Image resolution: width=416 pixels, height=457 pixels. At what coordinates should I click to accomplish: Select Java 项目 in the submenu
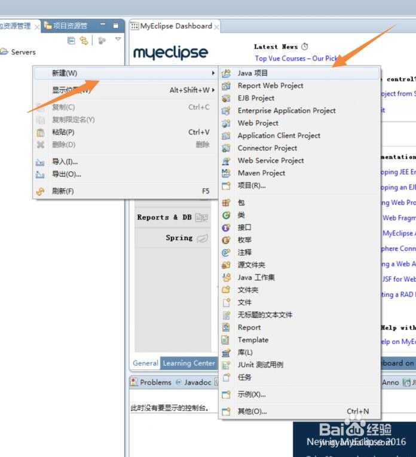[299, 73]
